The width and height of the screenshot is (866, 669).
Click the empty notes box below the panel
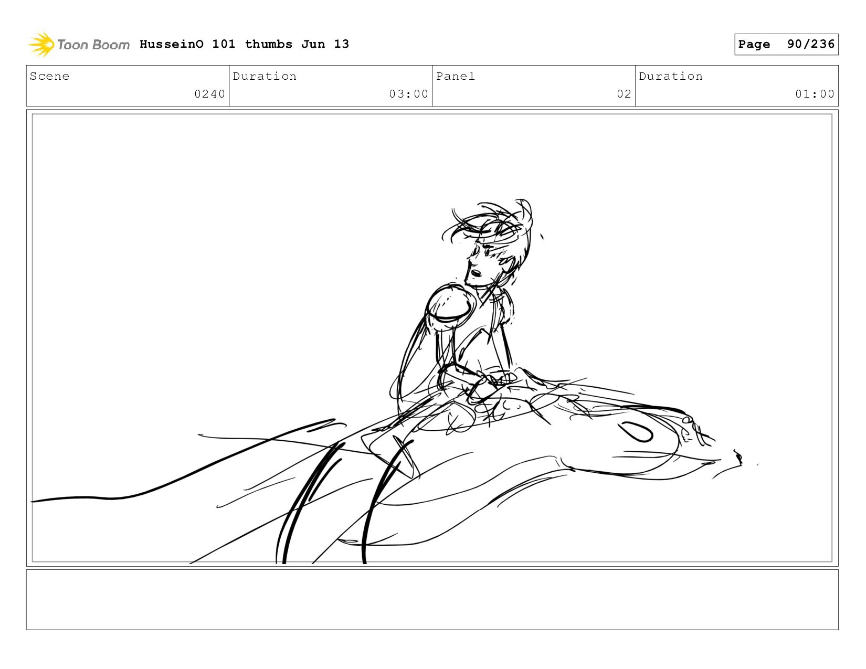(x=432, y=599)
